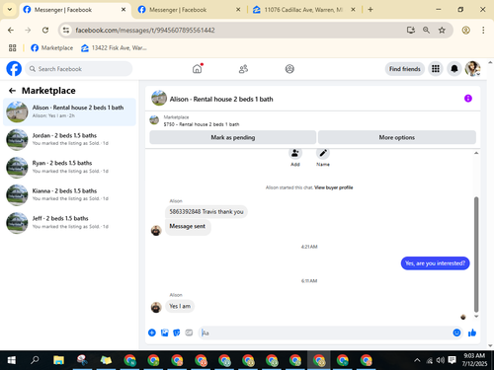Open Windows taskbar search
Viewport: 494px width, 370px height.
tap(35, 360)
